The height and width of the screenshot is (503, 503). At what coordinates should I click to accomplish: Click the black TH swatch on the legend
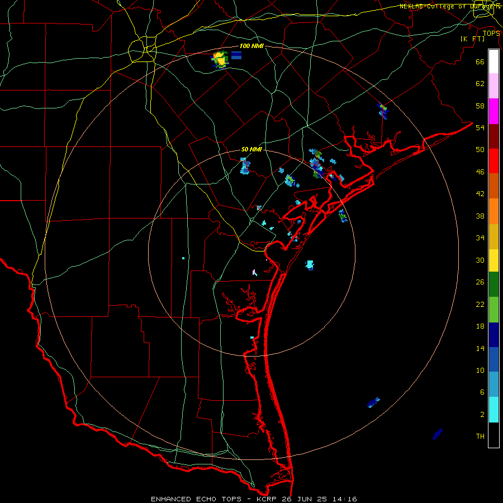coord(493,435)
